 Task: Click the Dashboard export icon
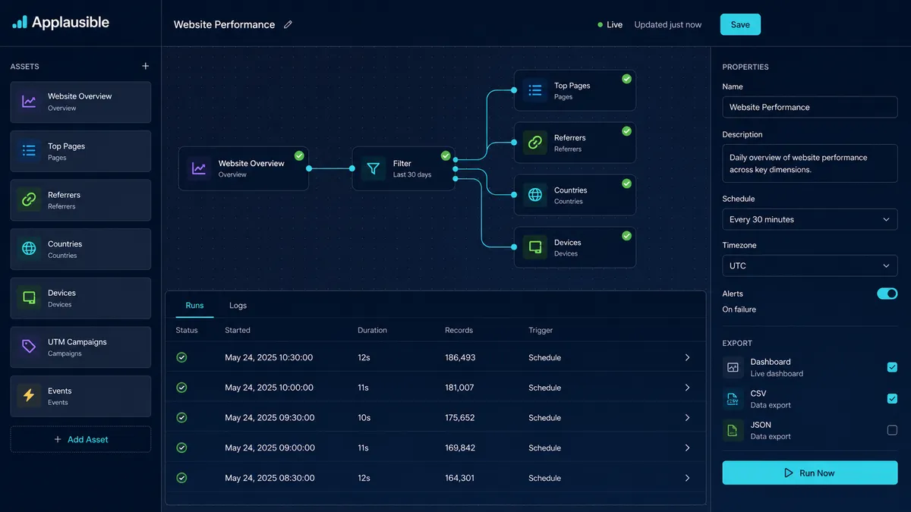[733, 367]
